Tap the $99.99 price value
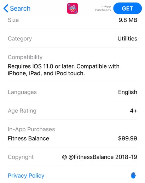The height and width of the screenshot is (183, 145). (x=128, y=138)
